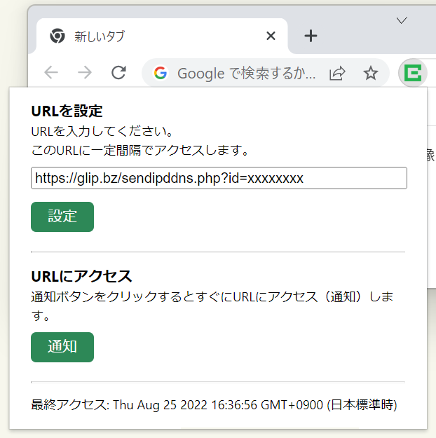Open a new tab with plus button
The height and width of the screenshot is (438, 436).
click(x=311, y=36)
